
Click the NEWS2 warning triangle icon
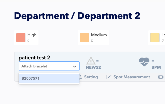91,60
